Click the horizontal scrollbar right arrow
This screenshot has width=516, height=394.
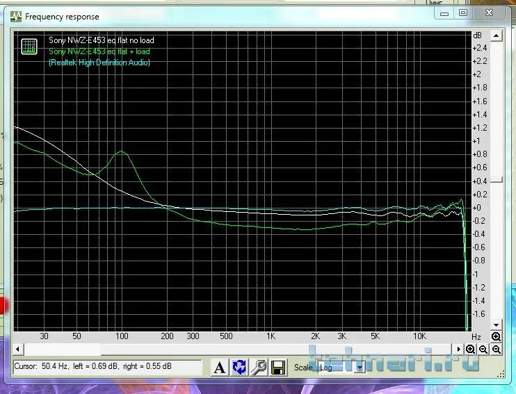pos(458,349)
